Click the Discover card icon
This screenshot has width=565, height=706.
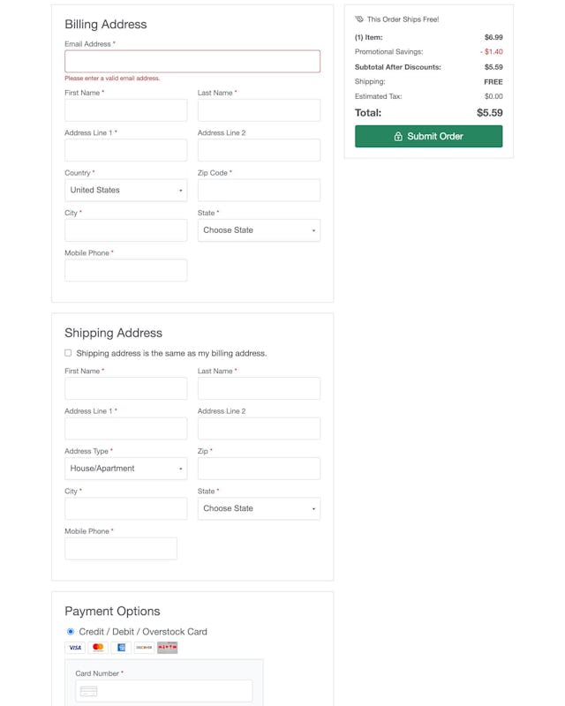click(x=144, y=647)
